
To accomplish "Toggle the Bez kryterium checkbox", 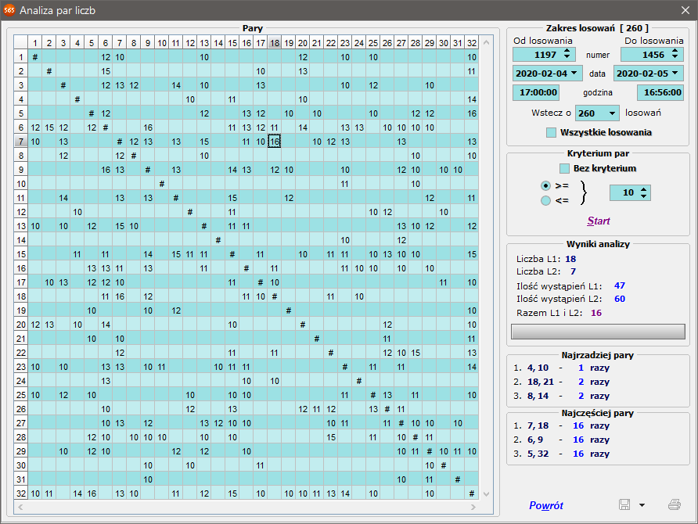I will tap(564, 168).
